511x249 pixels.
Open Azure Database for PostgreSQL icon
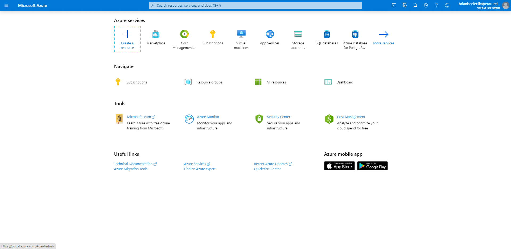pos(355,34)
